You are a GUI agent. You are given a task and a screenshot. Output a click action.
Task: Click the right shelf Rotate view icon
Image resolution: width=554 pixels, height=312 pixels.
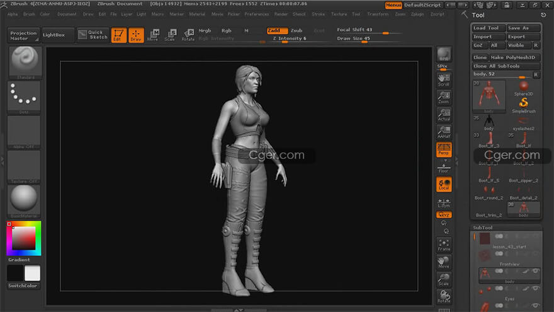click(444, 296)
